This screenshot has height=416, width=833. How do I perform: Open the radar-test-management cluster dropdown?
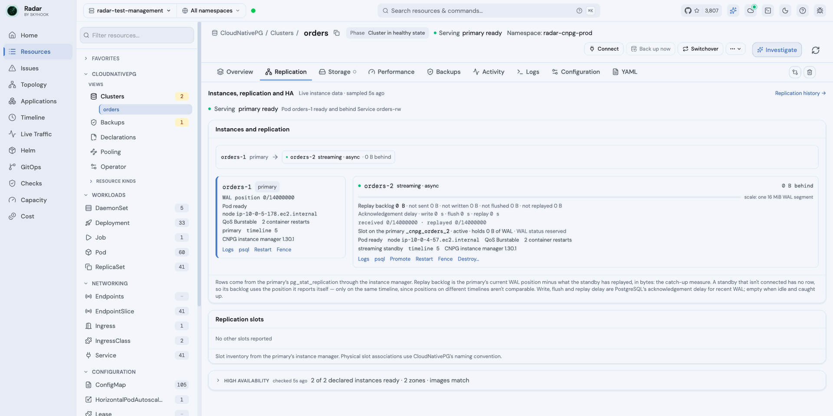[x=130, y=11]
